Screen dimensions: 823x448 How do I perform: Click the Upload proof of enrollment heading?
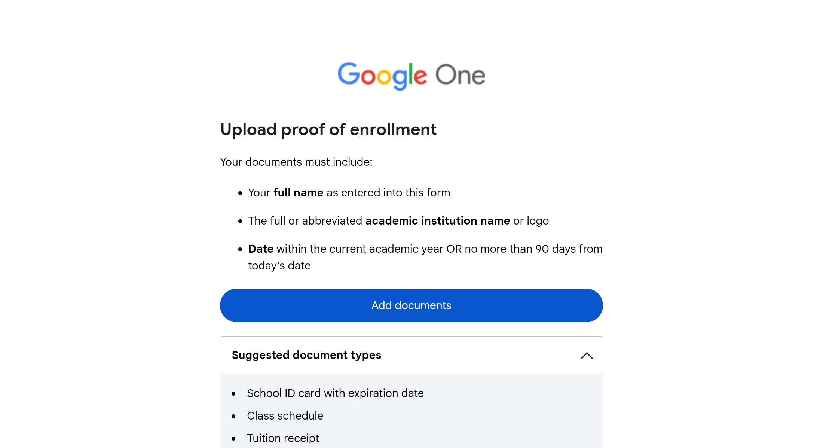pyautogui.click(x=328, y=129)
